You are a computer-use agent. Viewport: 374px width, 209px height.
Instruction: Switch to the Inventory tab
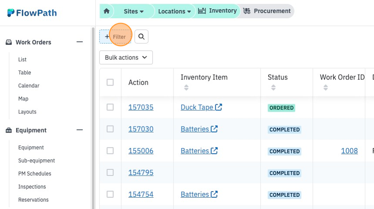pos(217,11)
